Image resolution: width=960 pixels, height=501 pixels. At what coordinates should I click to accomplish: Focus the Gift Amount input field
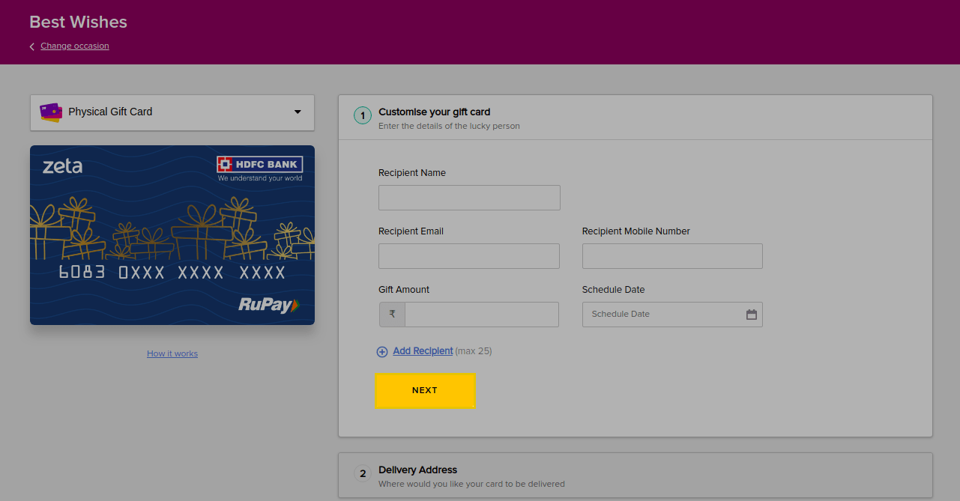tap(482, 315)
